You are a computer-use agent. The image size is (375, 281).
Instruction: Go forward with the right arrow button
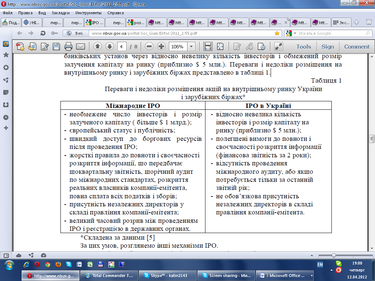(x=31, y=33)
